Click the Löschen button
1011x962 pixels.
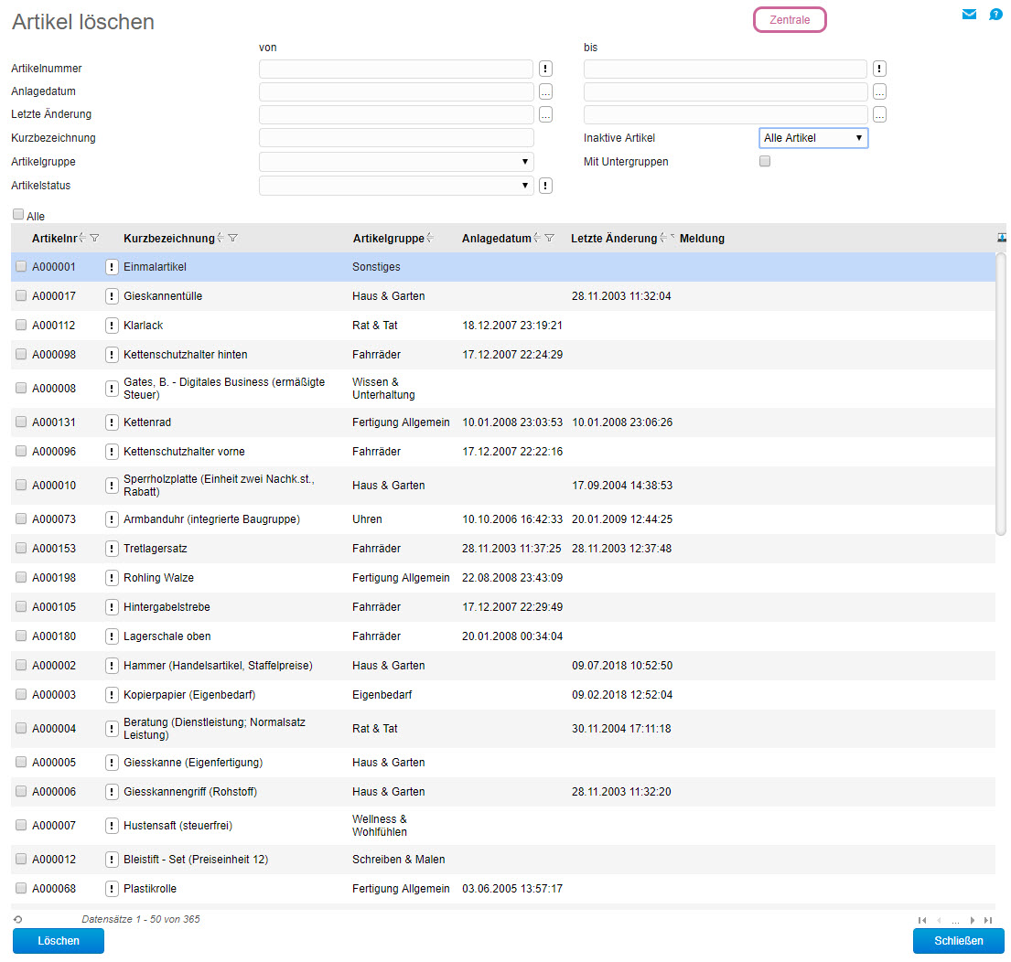(x=59, y=941)
